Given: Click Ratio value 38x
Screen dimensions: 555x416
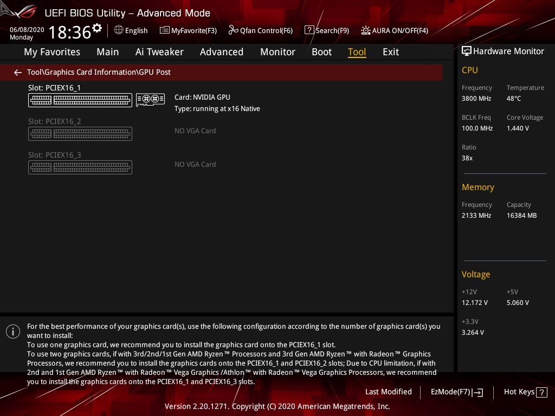Looking at the screenshot, I should (x=467, y=158).
